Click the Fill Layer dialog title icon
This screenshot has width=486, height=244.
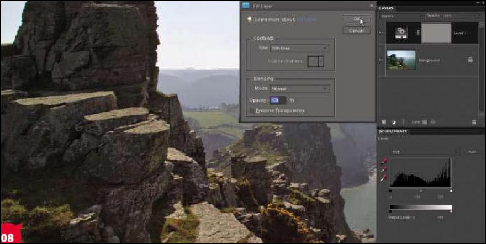pyautogui.click(x=246, y=6)
